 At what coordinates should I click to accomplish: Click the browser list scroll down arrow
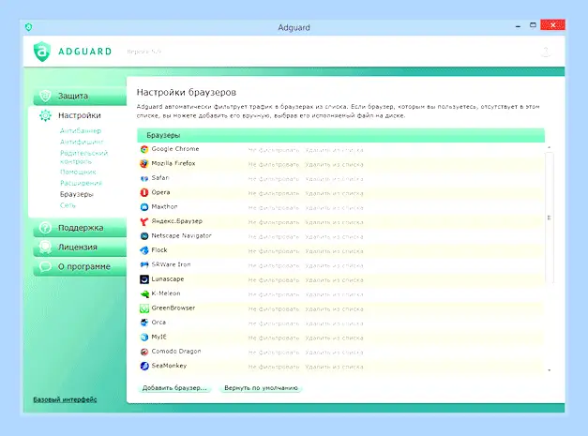(x=549, y=370)
